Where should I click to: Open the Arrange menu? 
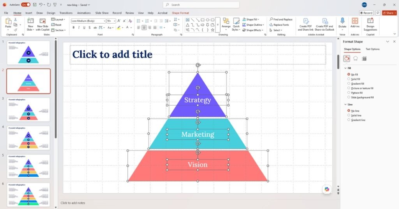pos(226,24)
